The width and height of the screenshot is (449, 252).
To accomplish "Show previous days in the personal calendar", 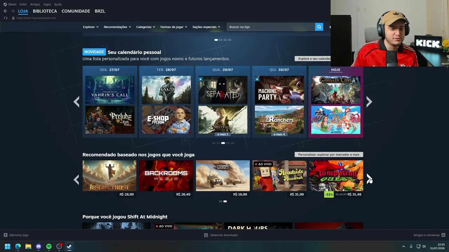I will pos(76,102).
